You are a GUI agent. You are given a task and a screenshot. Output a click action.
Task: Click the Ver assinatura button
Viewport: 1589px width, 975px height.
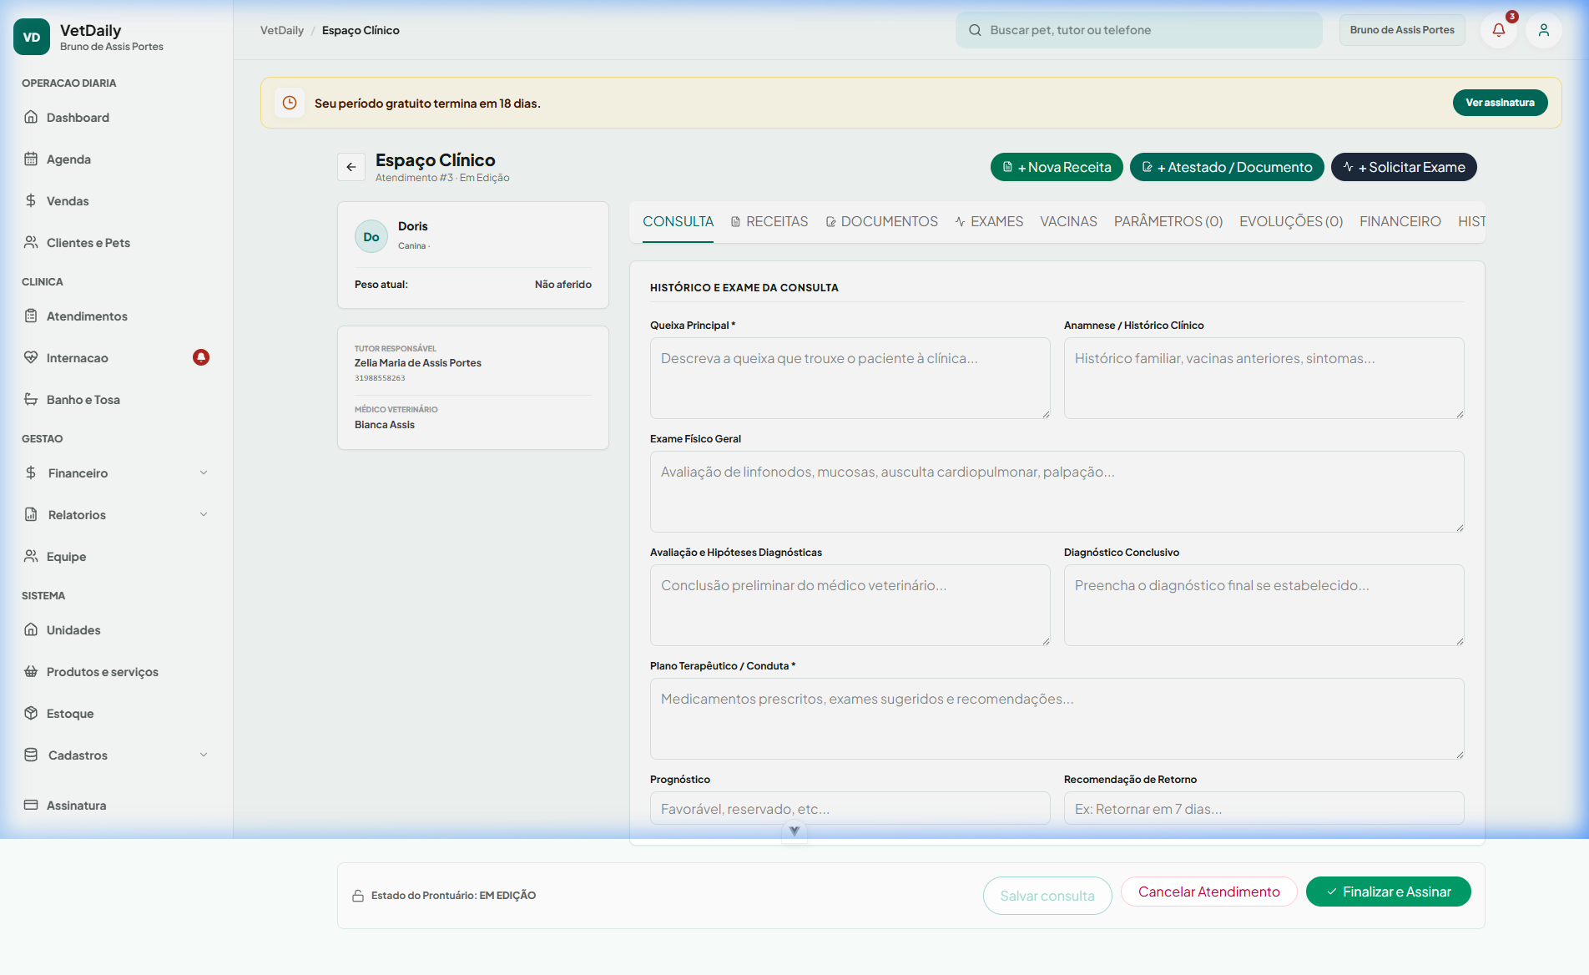click(1501, 103)
